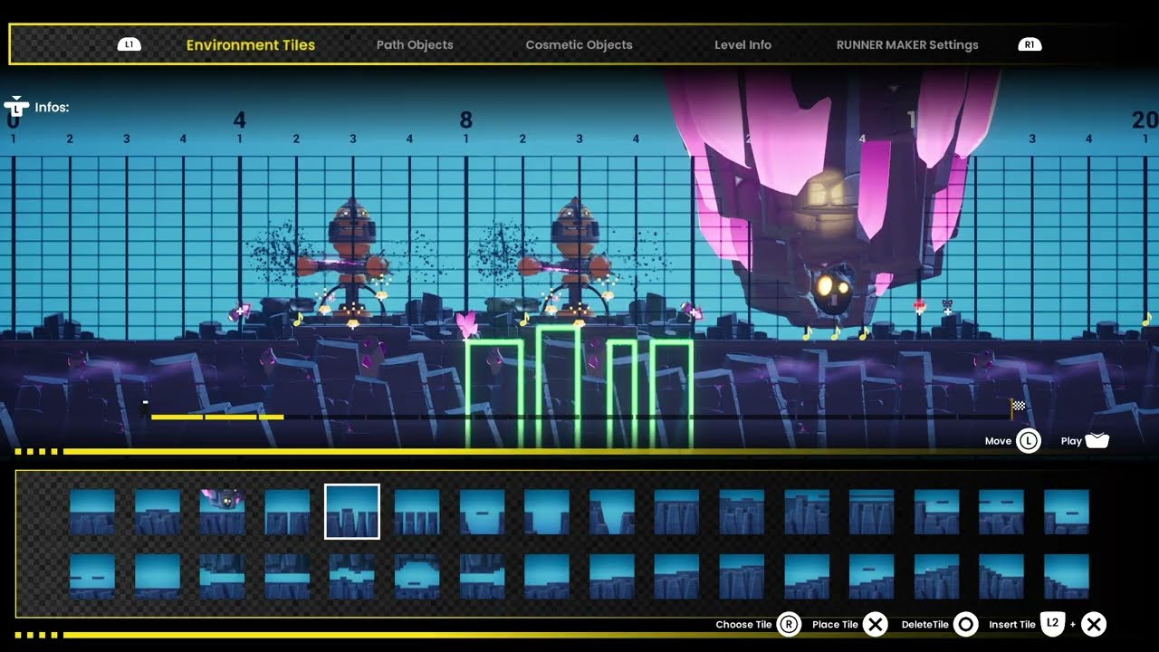Screen dimensions: 1159x652
Task: Click measure number 20 on the ruler
Action: (x=1145, y=120)
